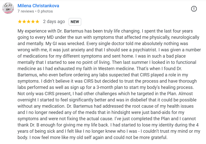Open the Milena Christankova profile link

point(38,6)
